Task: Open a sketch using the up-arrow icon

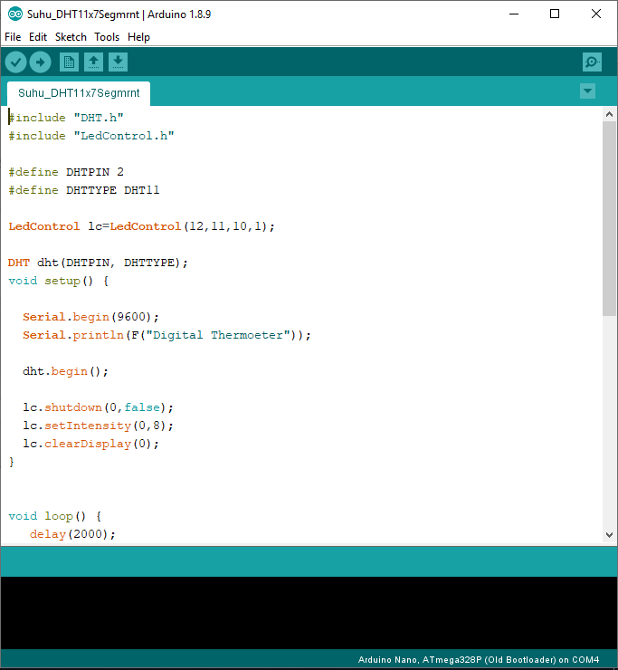Action: pyautogui.click(x=93, y=62)
